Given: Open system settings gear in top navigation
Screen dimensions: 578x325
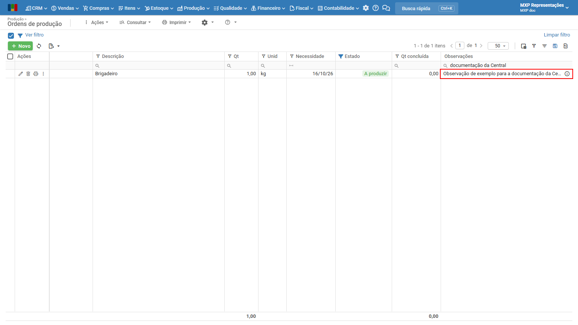Looking at the screenshot, I should [x=366, y=8].
